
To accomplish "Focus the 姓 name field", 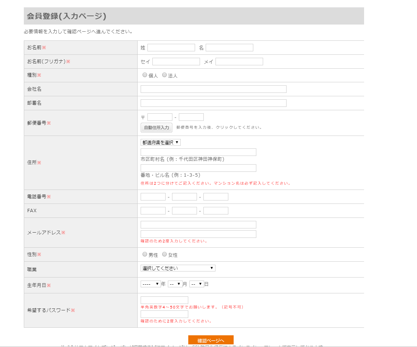I will pyautogui.click(x=171, y=48).
